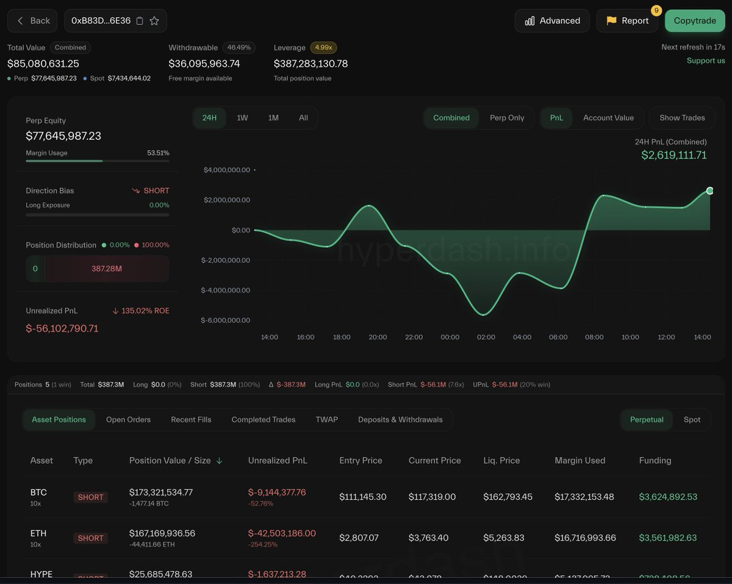Open the Deposits & Withdrawals tab

point(400,419)
